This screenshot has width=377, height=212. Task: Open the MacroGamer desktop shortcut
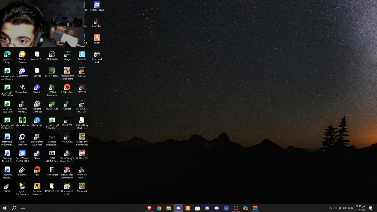coord(22,122)
